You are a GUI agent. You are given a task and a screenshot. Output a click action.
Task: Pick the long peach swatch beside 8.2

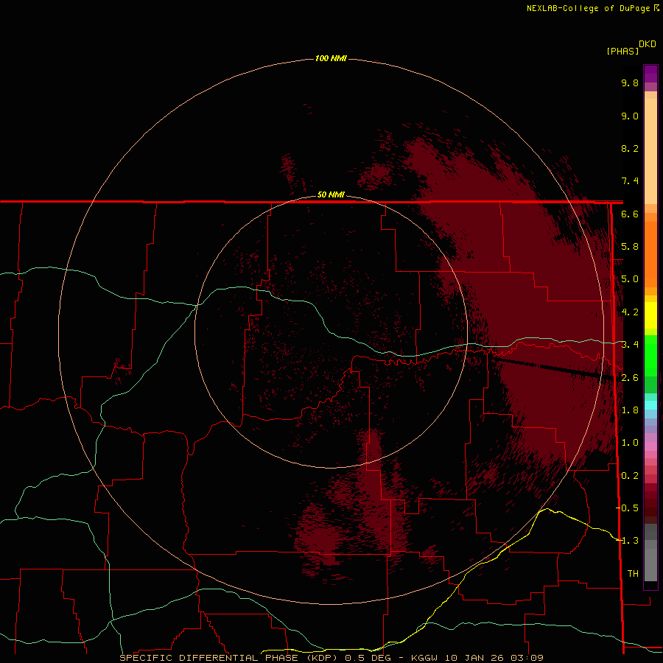tap(650, 151)
